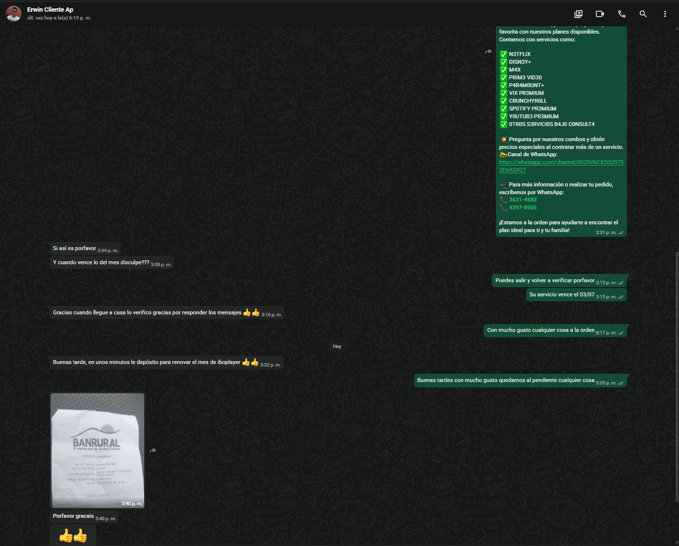Click the phone number 4397-8505
The height and width of the screenshot is (546, 679).
click(x=523, y=207)
